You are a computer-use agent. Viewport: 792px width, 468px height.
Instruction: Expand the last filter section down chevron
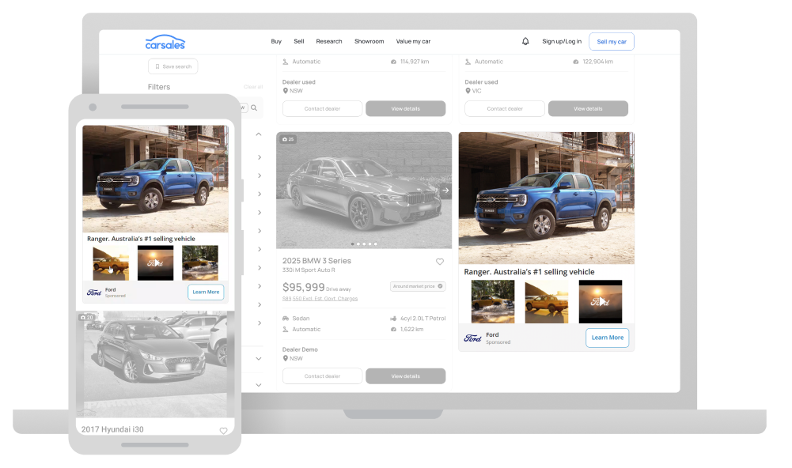259,385
